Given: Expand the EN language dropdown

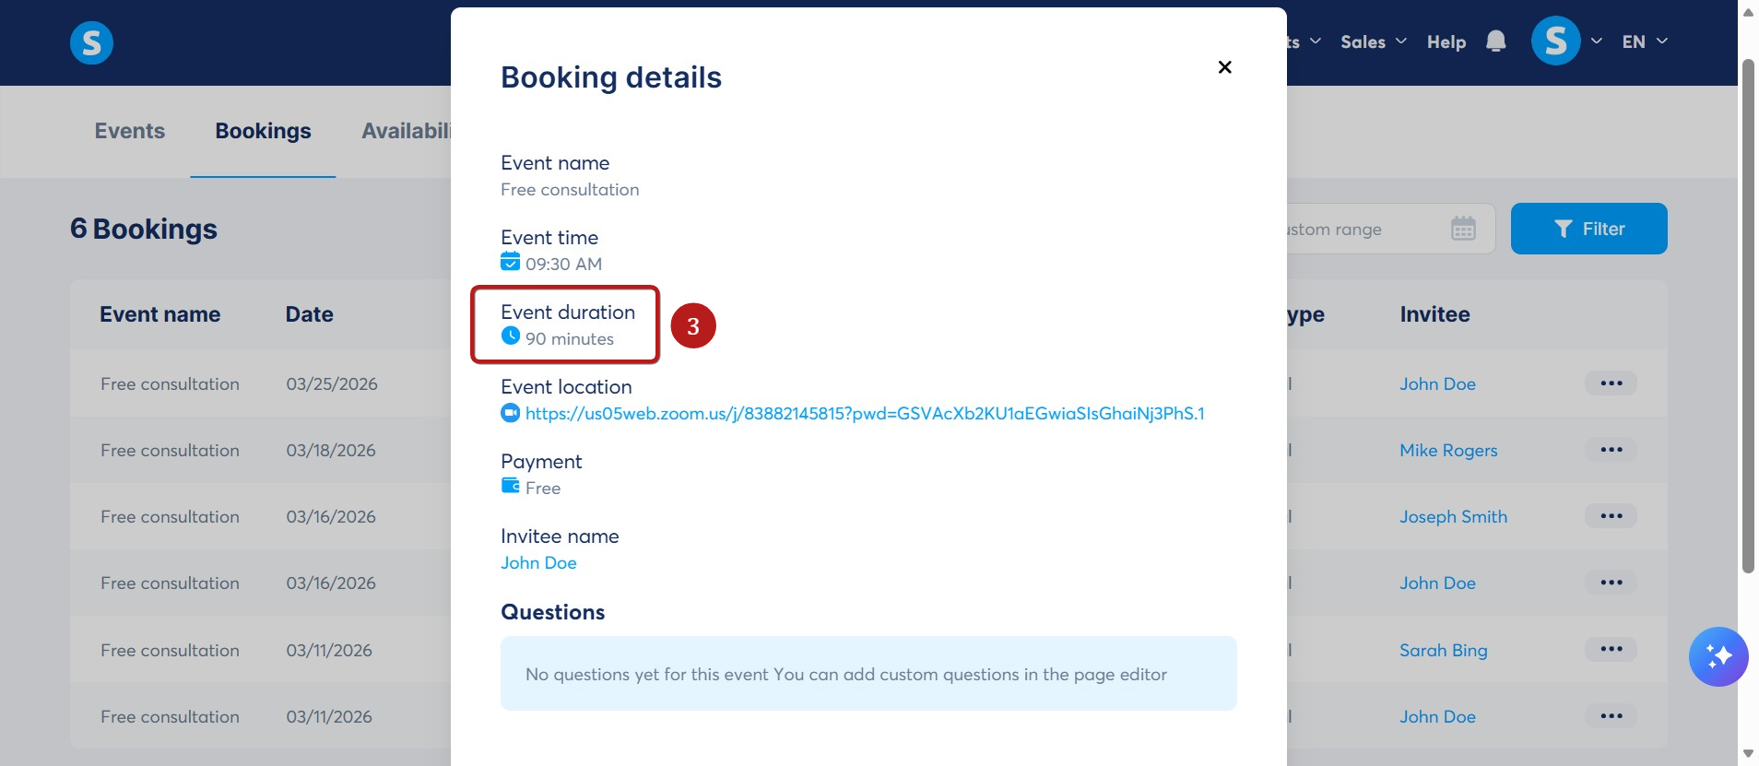Looking at the screenshot, I should pyautogui.click(x=1645, y=41).
